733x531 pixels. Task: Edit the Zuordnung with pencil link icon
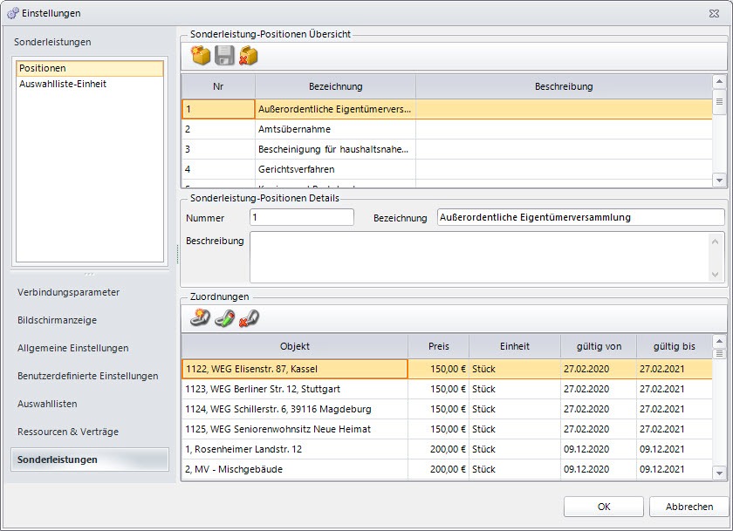224,318
